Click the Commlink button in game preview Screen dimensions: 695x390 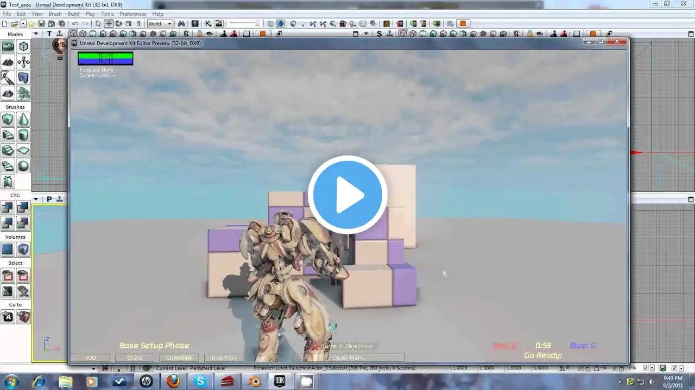[x=179, y=357]
